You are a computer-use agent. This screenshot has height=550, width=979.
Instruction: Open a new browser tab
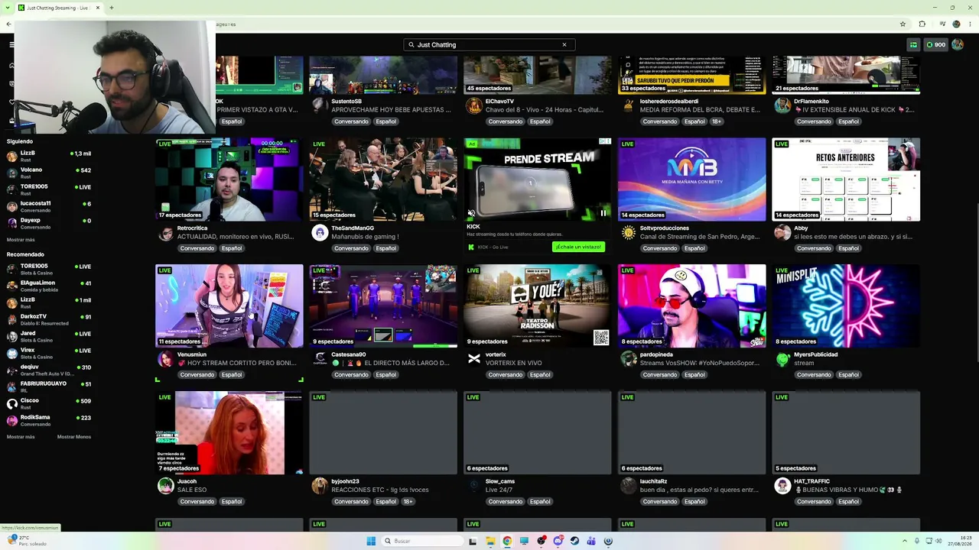pyautogui.click(x=111, y=8)
